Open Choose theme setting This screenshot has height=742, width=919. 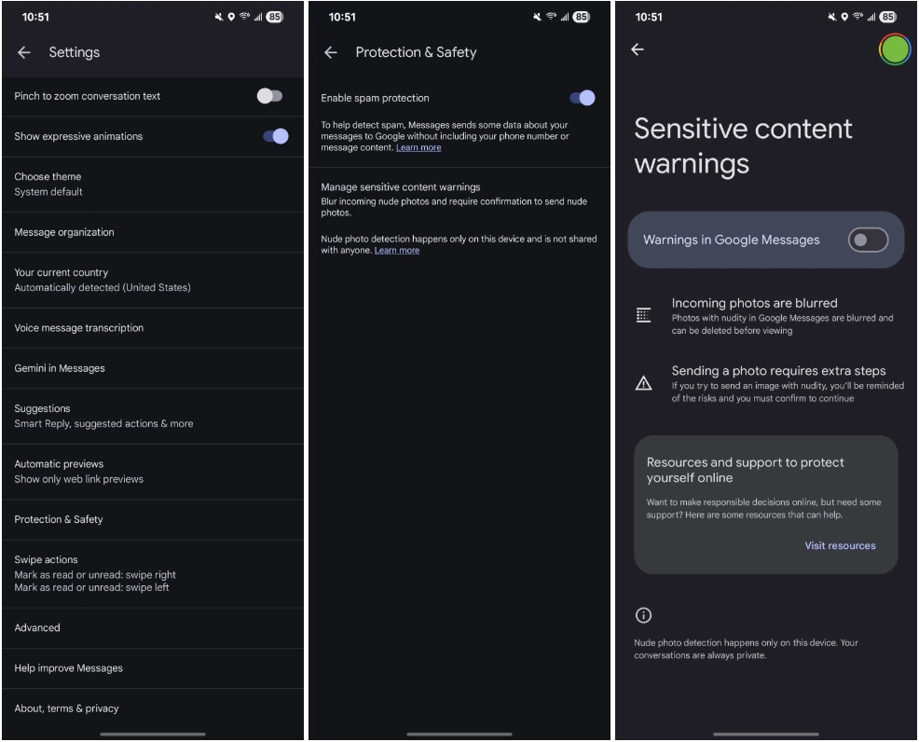pos(153,185)
